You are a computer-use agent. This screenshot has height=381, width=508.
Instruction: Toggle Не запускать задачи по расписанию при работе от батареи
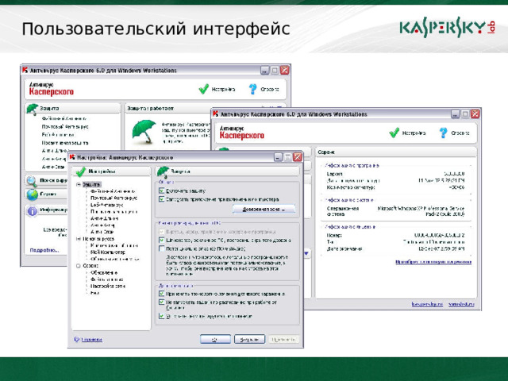(x=161, y=302)
